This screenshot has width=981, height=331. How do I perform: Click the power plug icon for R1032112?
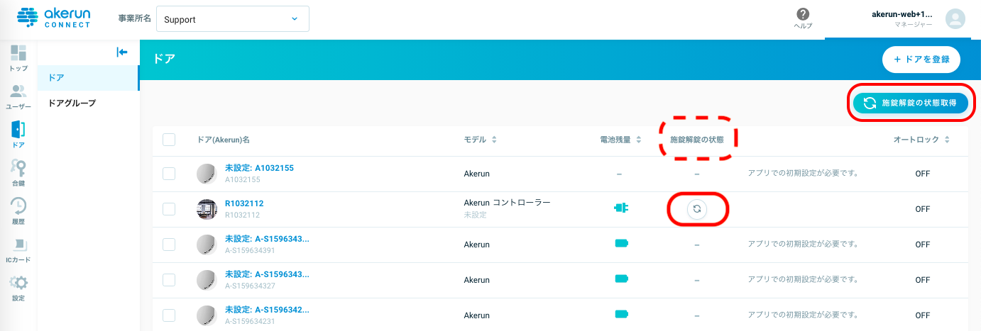pyautogui.click(x=621, y=208)
